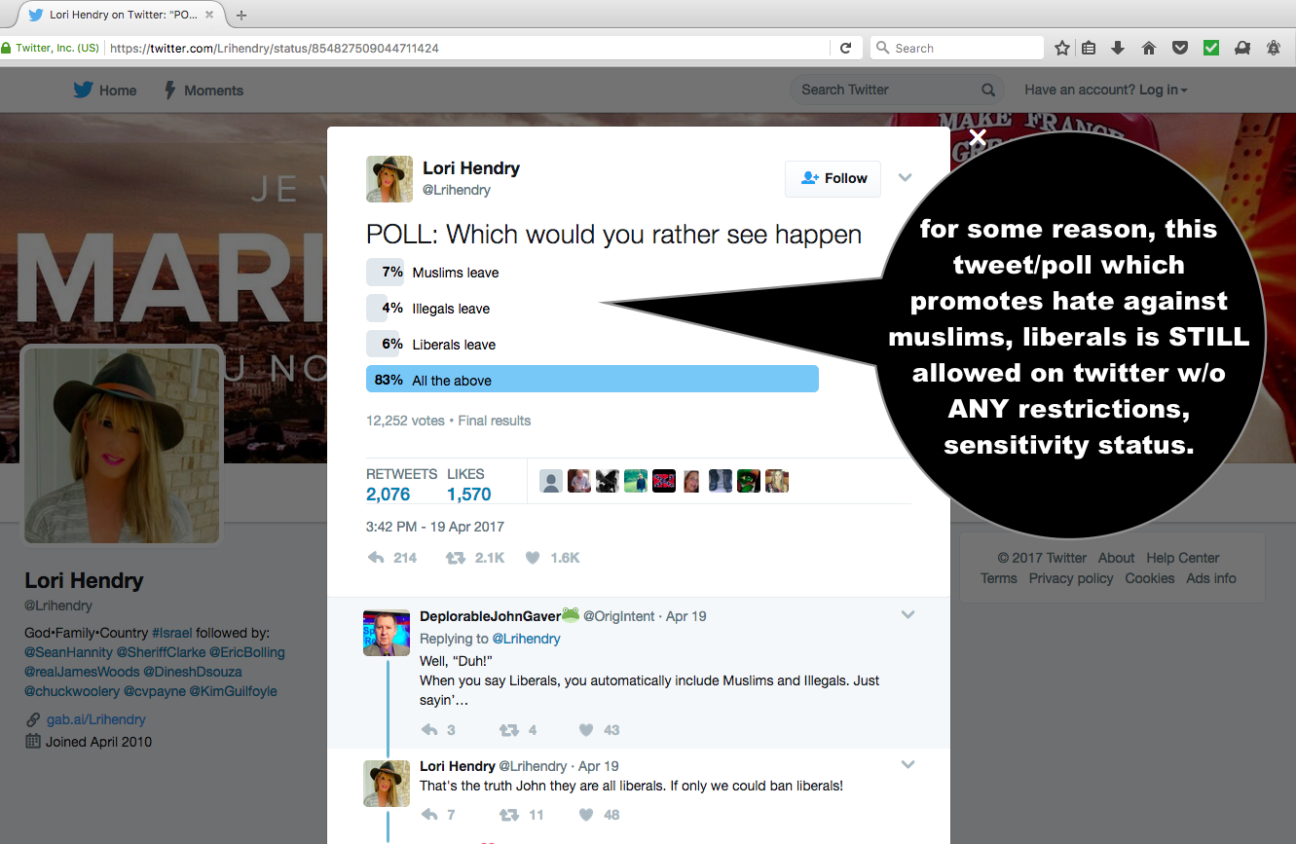Click the Confederate flag liker avatar
Viewport: 1296px width, 844px height.
pos(664,481)
